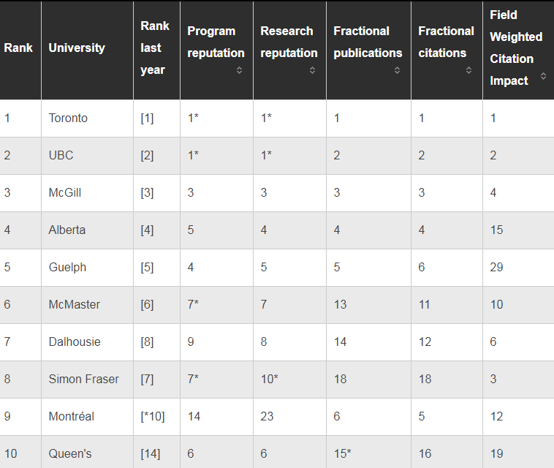Viewport: 554px width, 468px height.
Task: Sort by Field Weighted Citation Impact arrows
Action: [x=543, y=75]
